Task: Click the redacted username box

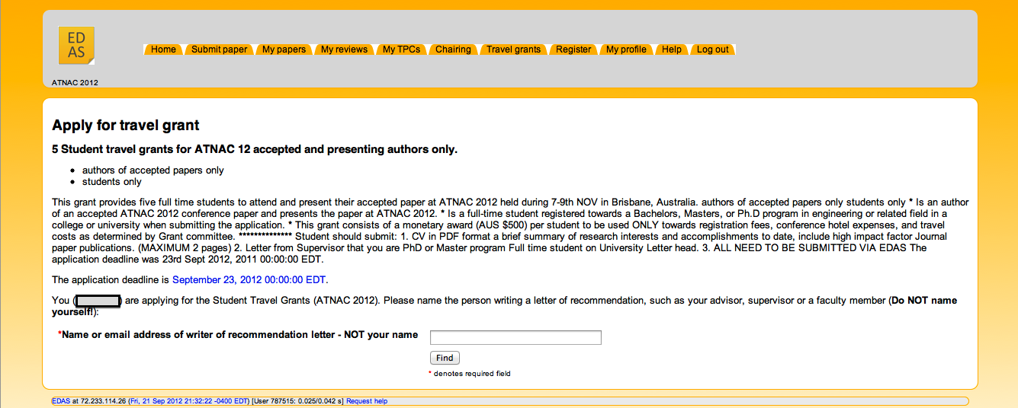Action: coord(98,301)
